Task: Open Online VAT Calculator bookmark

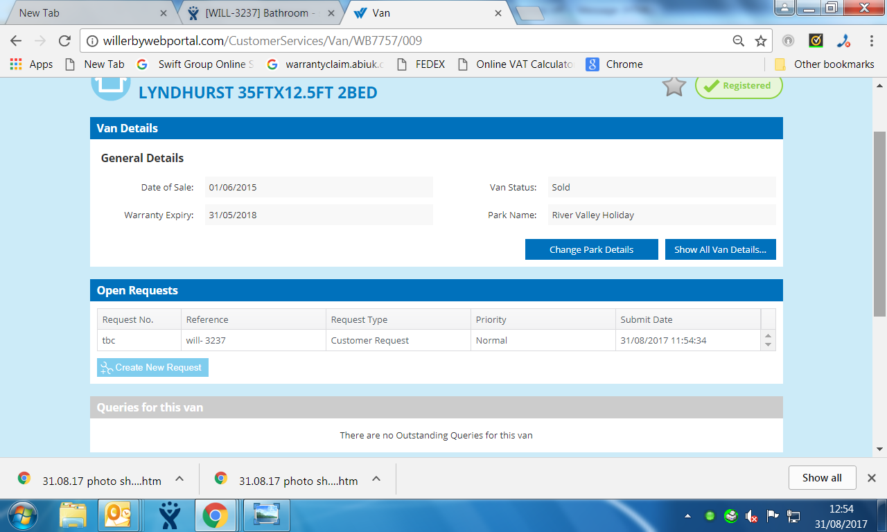Action: [516, 64]
